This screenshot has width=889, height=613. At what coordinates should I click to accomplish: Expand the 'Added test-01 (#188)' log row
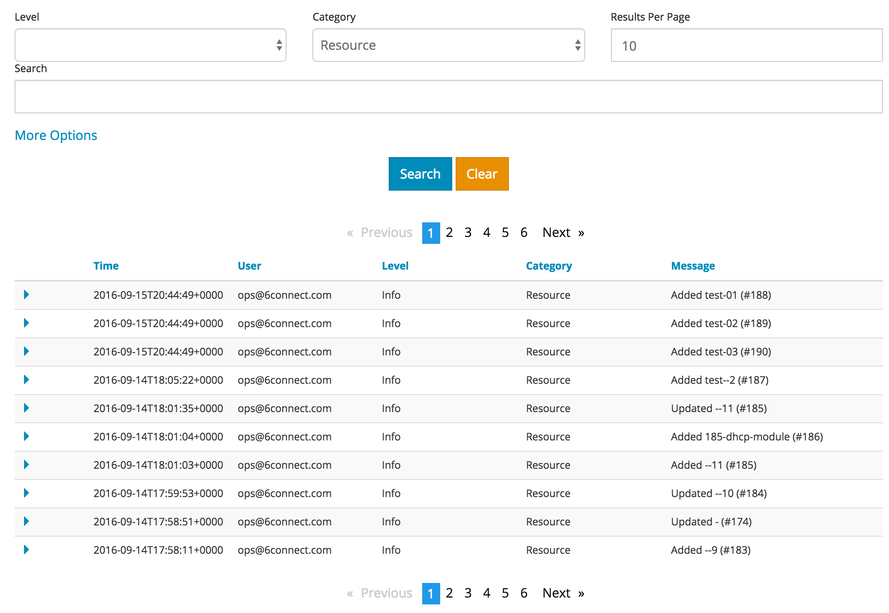coord(26,294)
